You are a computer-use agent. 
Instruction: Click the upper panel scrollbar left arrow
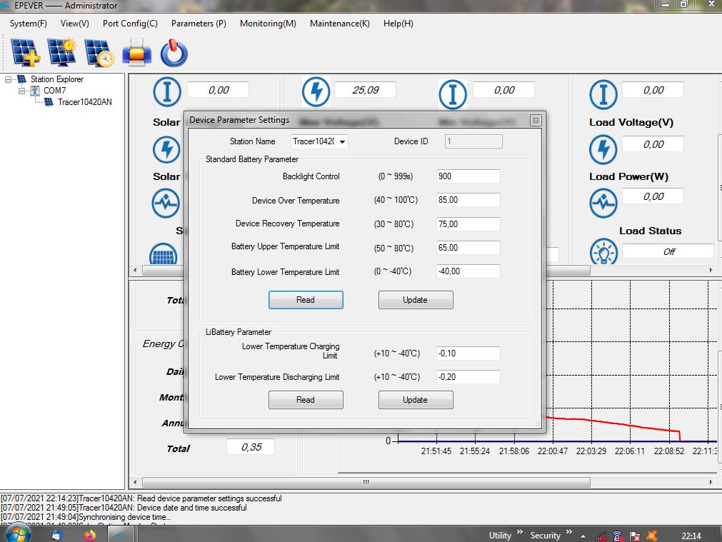click(135, 271)
